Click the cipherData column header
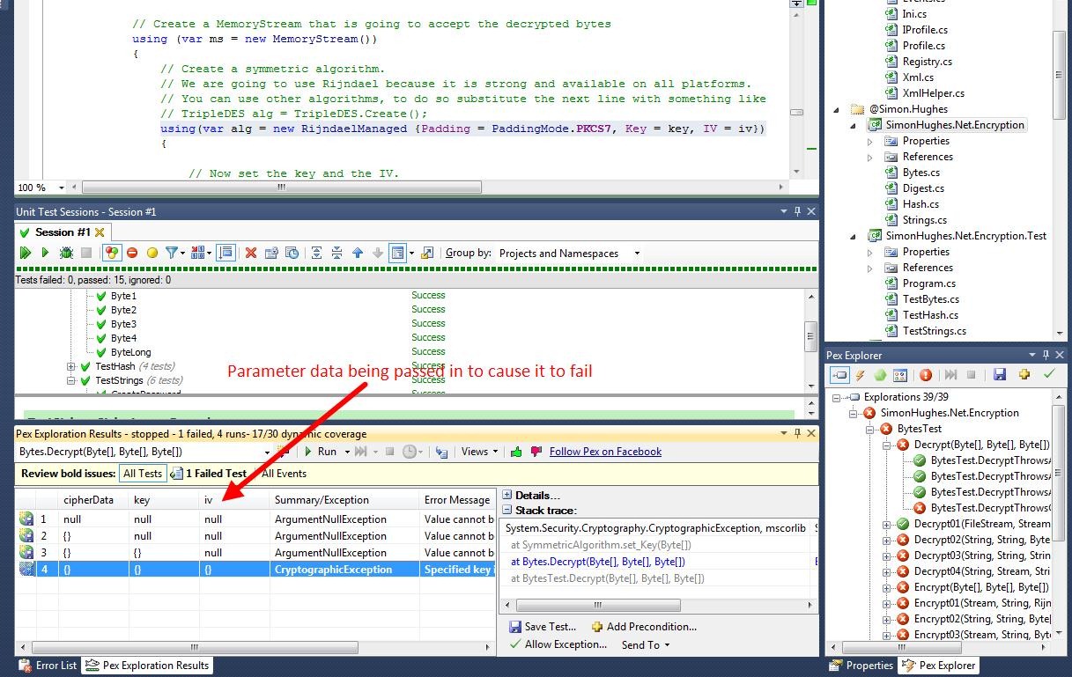Viewport: 1072px width, 677px height. [92, 500]
